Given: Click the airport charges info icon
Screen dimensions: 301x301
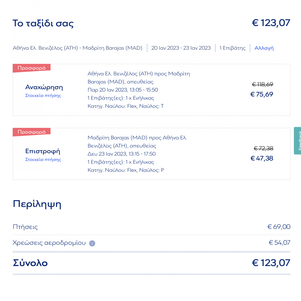Looking at the screenshot, I should coord(92,243).
